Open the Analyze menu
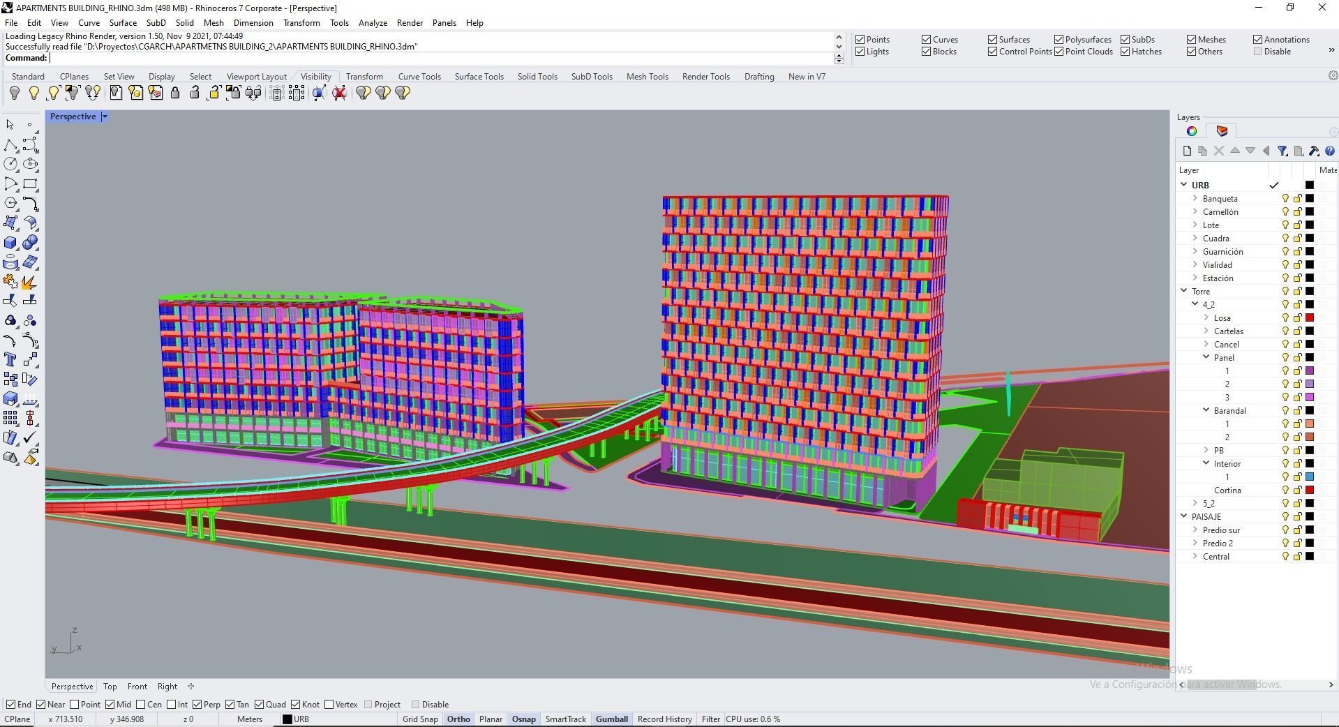 pyautogui.click(x=373, y=23)
